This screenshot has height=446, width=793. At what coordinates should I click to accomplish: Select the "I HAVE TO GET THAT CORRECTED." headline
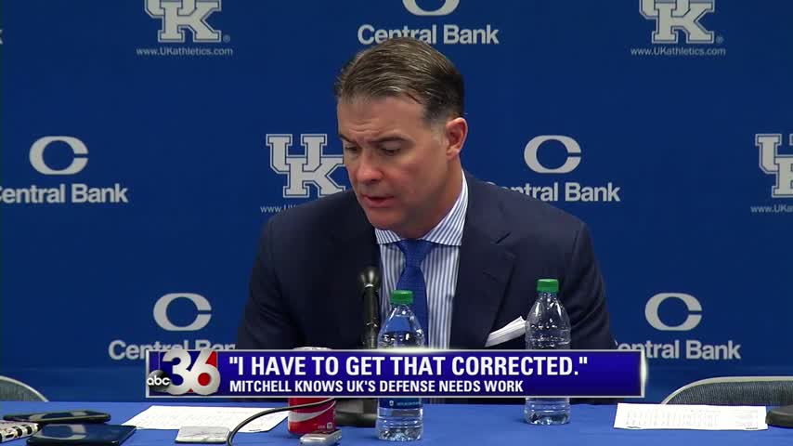pos(409,365)
